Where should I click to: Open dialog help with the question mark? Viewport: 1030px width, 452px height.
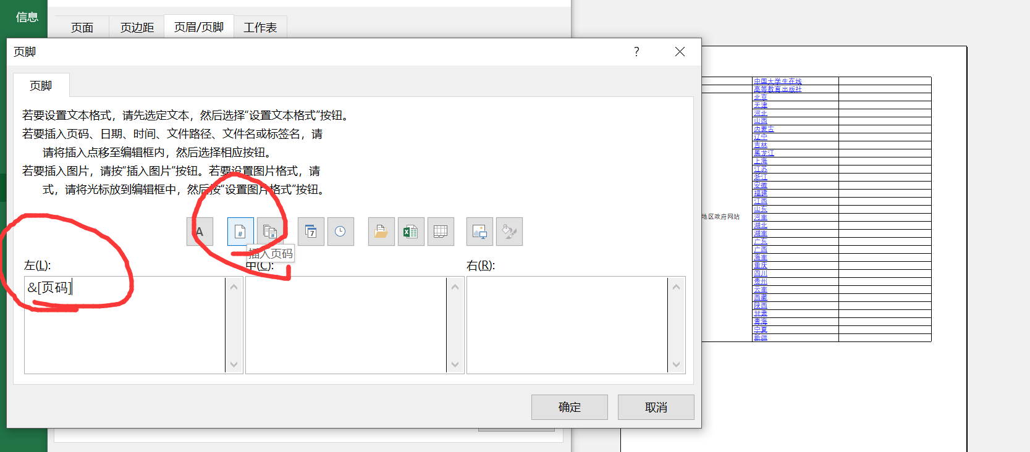636,52
